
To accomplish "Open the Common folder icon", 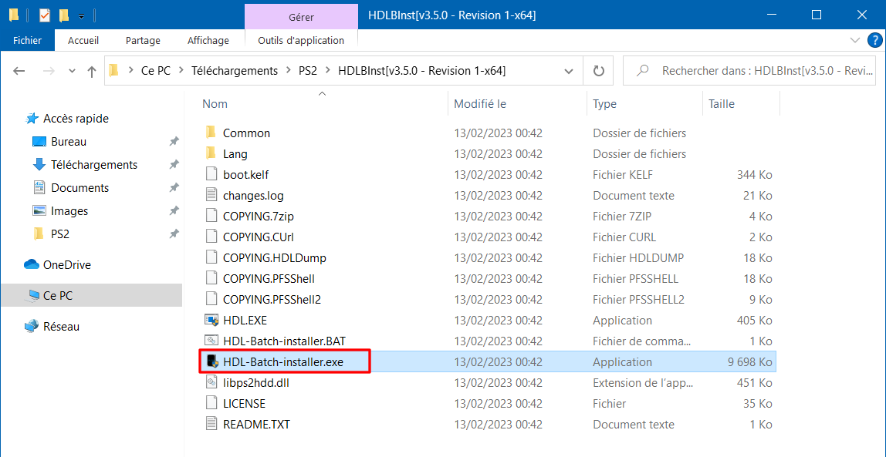I will (211, 133).
